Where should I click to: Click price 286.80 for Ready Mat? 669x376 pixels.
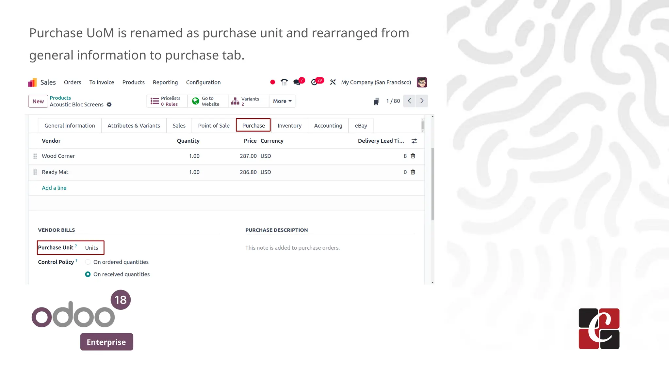pyautogui.click(x=248, y=172)
